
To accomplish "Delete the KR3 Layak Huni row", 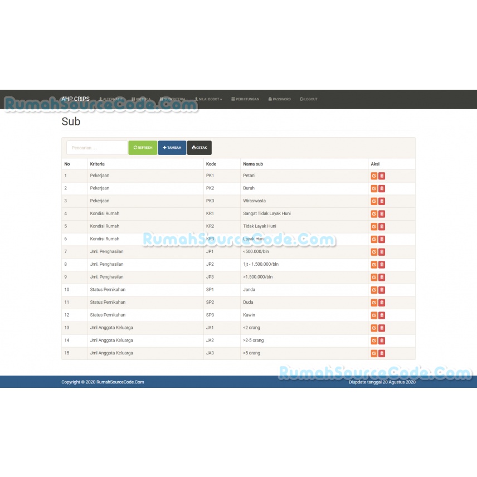I will point(382,239).
